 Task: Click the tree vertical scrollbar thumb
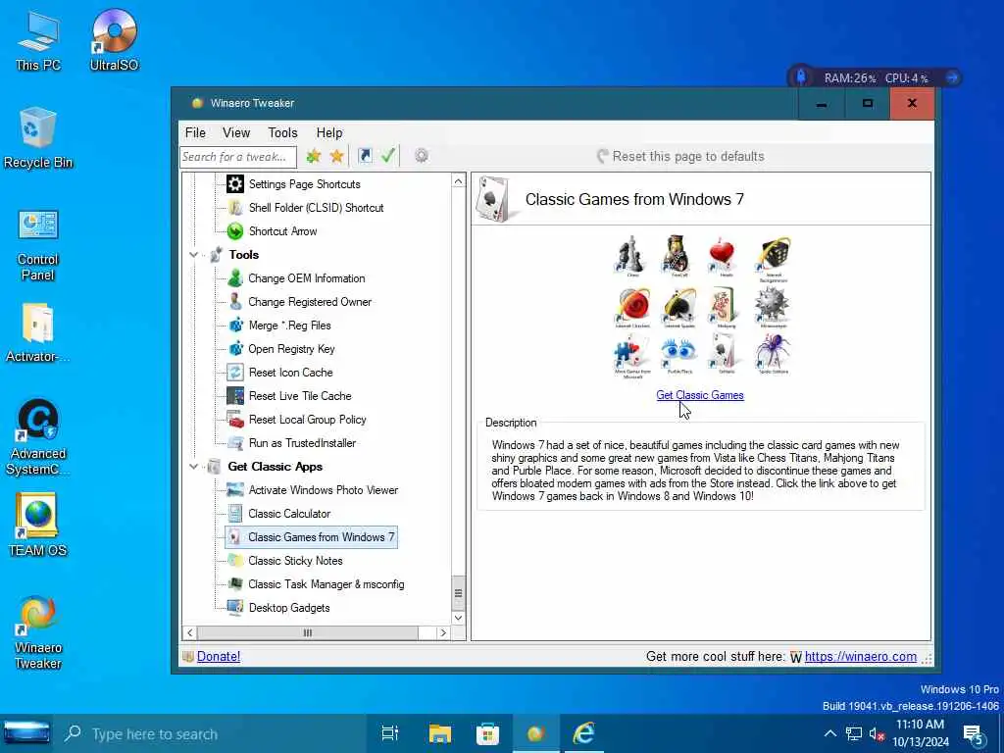coord(458,593)
